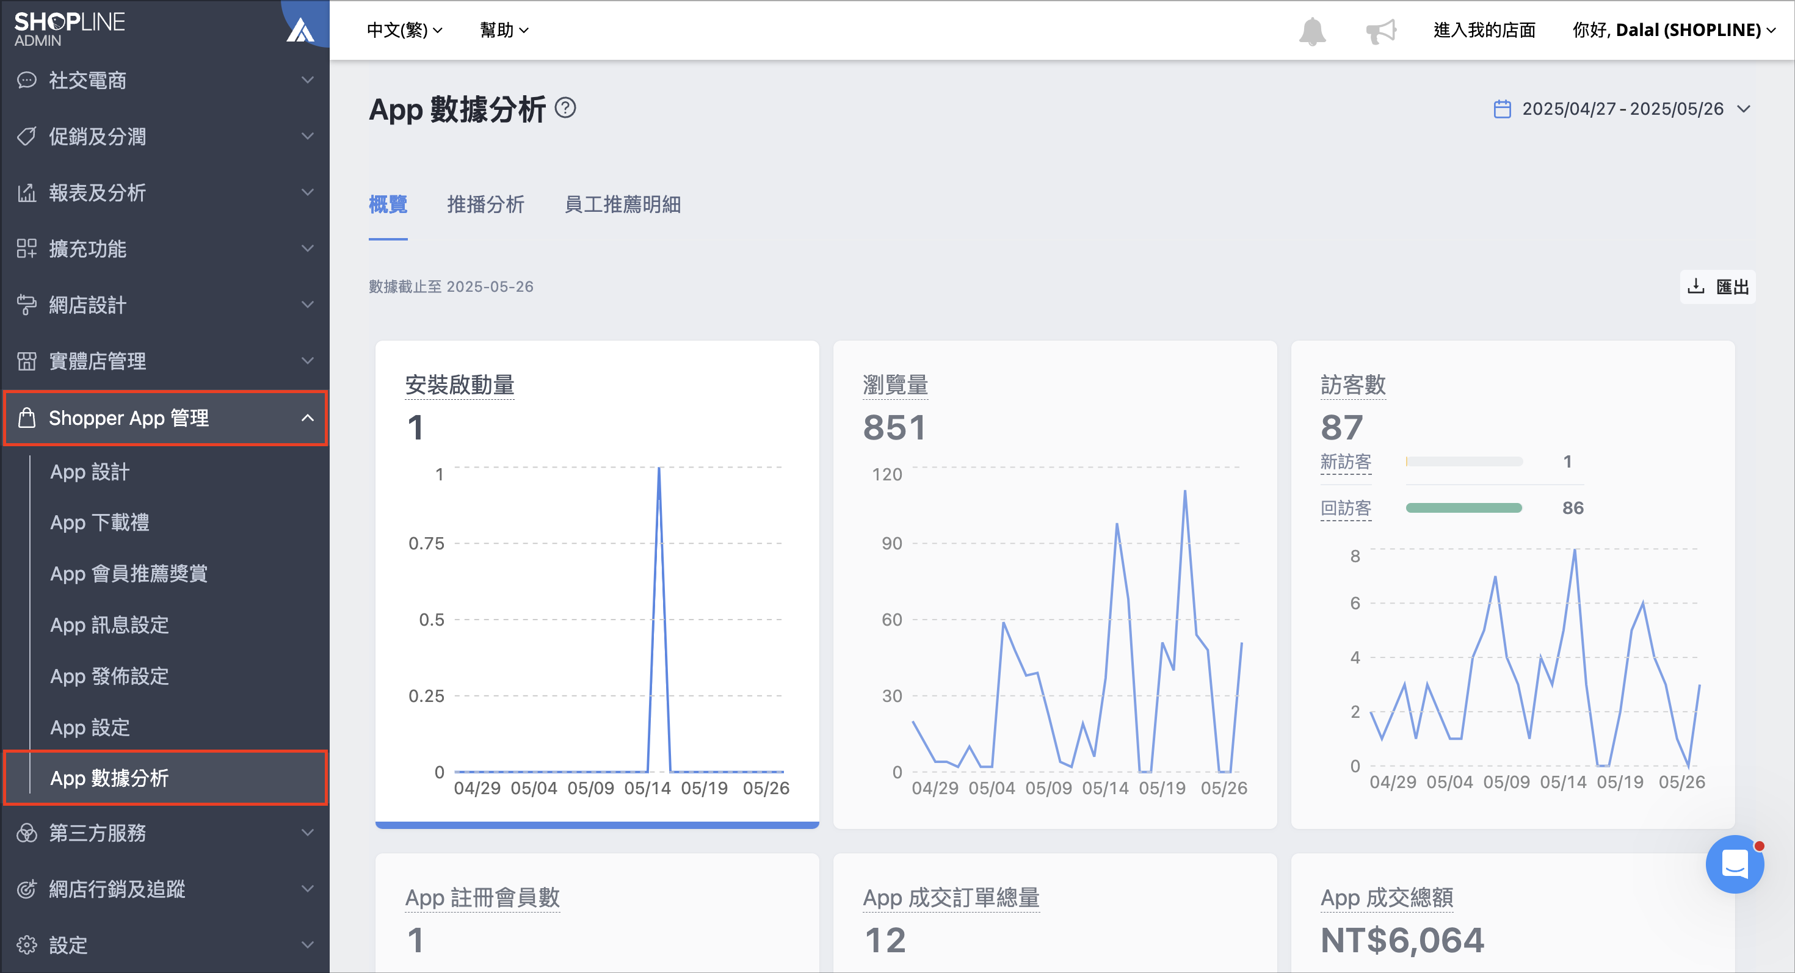Open the notification bell
Image resolution: width=1795 pixels, height=973 pixels.
(x=1312, y=31)
